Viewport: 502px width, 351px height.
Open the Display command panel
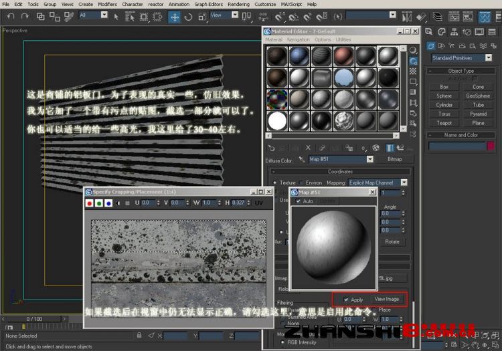pos(479,31)
